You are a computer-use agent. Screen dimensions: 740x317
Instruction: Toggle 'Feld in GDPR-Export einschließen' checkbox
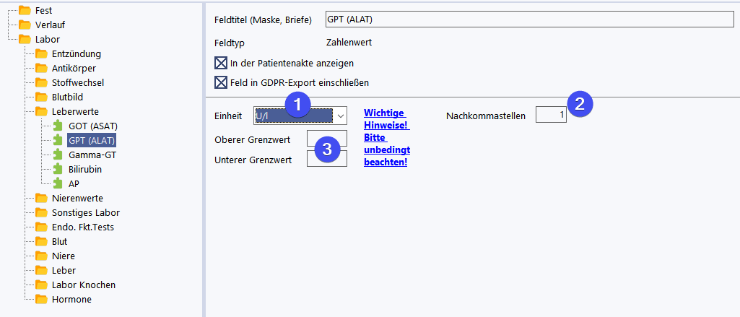[221, 82]
